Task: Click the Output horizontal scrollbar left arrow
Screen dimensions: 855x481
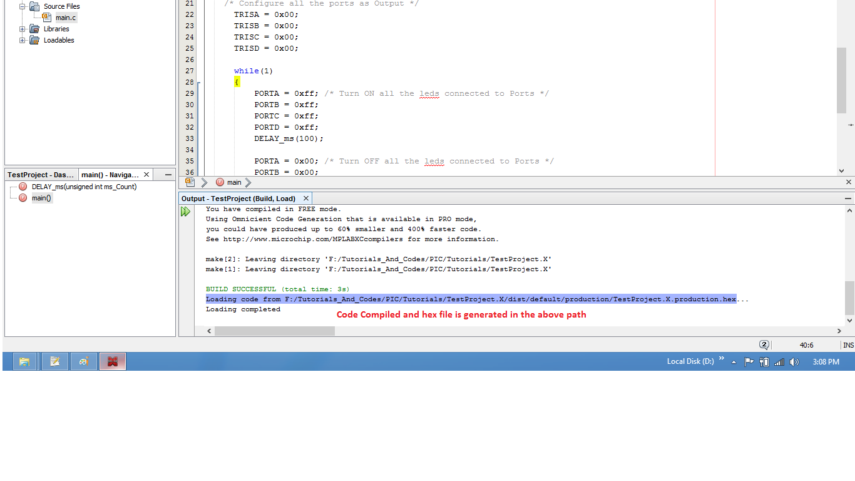Action: (x=210, y=331)
